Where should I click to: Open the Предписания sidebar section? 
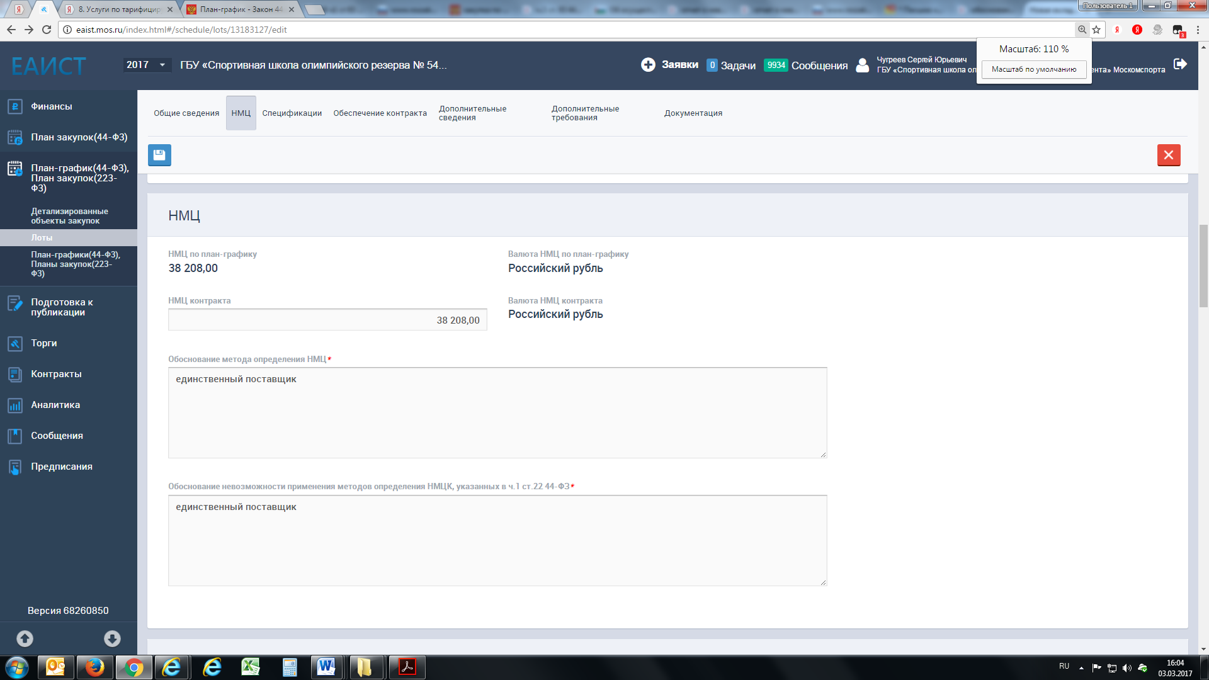[62, 467]
